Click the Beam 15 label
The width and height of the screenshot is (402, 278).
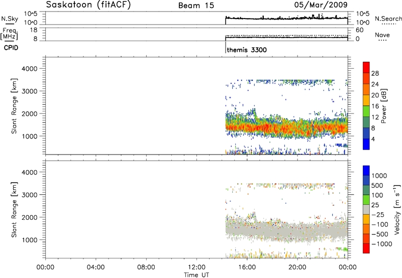click(x=196, y=6)
